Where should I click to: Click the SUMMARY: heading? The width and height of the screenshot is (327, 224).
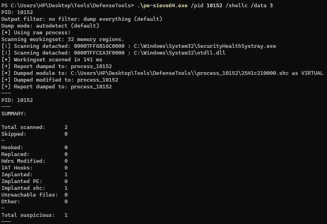(14, 114)
